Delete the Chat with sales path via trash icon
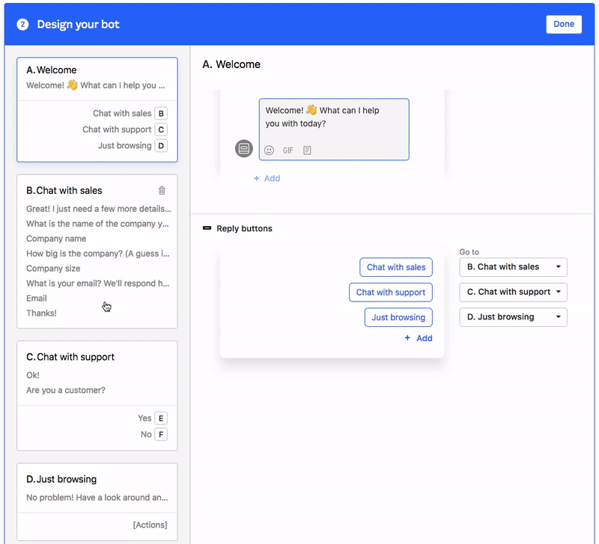 pos(162,191)
